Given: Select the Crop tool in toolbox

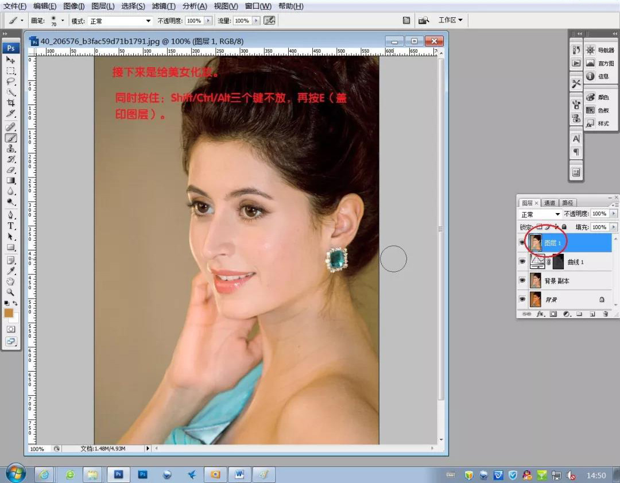Looking at the screenshot, I should pyautogui.click(x=10, y=103).
